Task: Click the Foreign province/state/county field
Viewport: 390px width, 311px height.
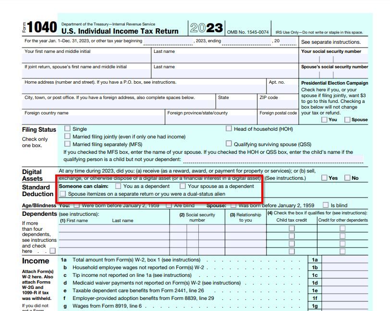Action: 211,120
